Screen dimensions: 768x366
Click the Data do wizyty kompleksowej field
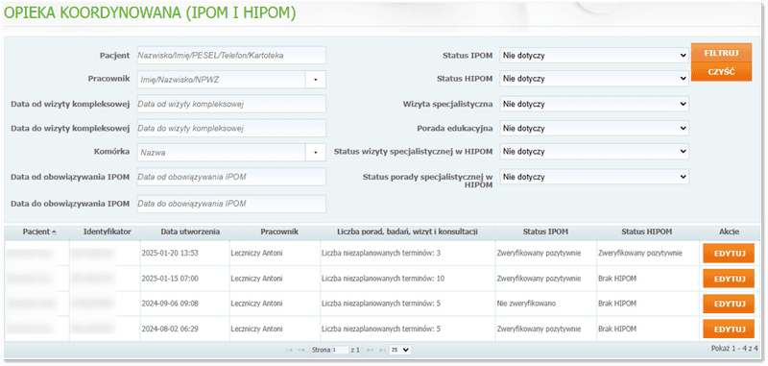tap(231, 129)
